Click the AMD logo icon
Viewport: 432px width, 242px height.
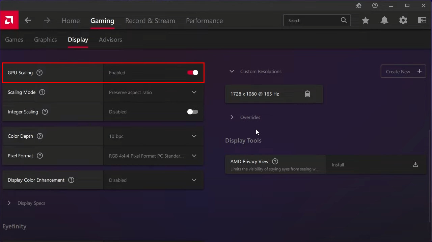pyautogui.click(x=9, y=20)
